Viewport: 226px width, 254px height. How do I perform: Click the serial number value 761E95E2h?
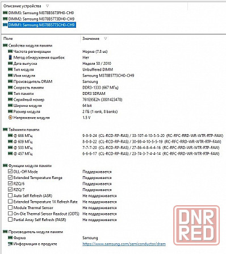coord(102,99)
